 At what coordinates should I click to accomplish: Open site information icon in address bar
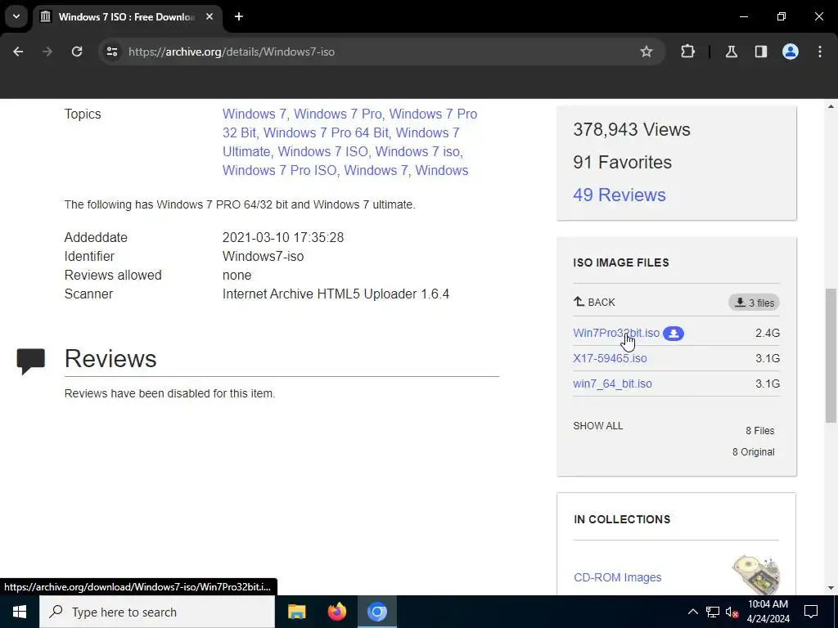click(111, 52)
